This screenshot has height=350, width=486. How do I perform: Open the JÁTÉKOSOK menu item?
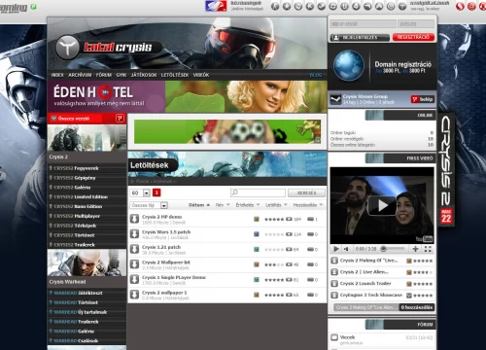(x=144, y=75)
